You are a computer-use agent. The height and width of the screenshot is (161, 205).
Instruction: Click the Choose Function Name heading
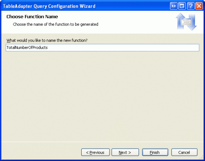[x=32, y=17]
